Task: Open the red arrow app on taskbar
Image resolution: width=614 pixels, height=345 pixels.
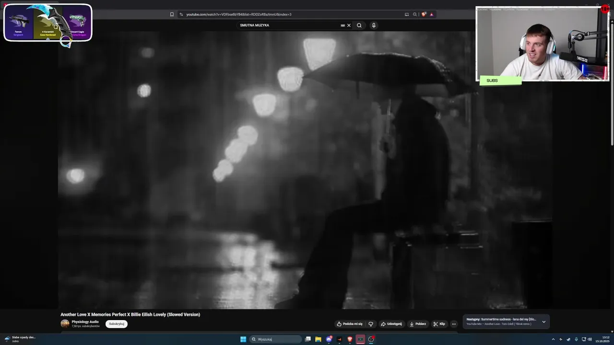Action: click(339, 339)
